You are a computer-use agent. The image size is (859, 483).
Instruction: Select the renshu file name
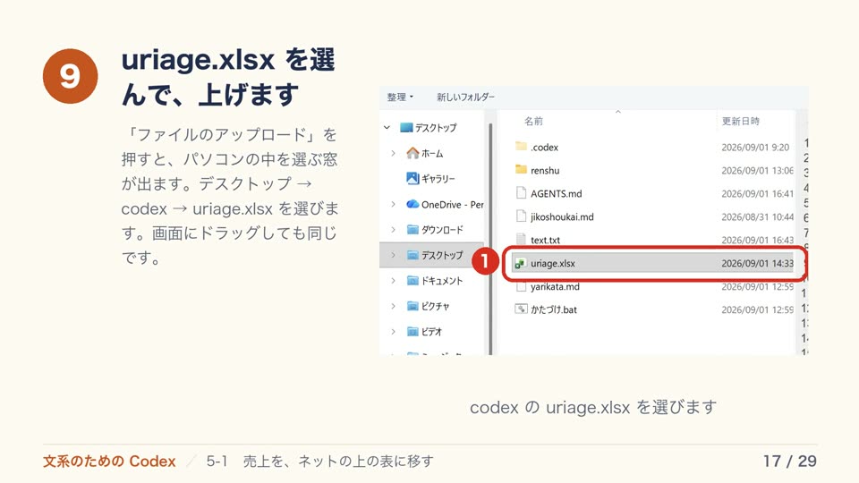545,170
